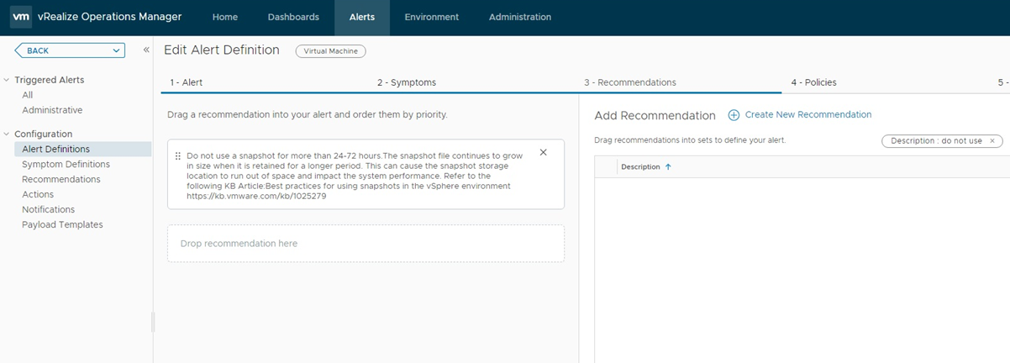Clear the 'do not use' description filter
The height and width of the screenshot is (363, 1010).
click(x=992, y=141)
